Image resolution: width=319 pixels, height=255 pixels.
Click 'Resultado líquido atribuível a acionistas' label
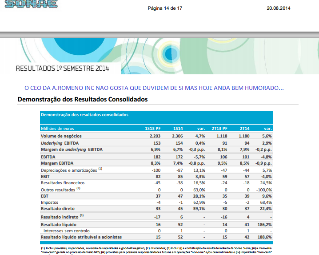tap(81, 237)
